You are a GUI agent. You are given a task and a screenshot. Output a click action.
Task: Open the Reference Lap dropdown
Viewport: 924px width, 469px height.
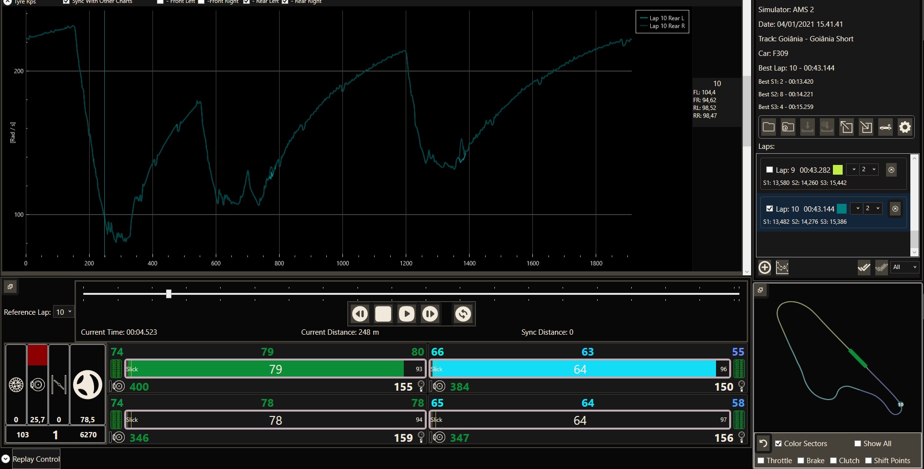pos(63,312)
